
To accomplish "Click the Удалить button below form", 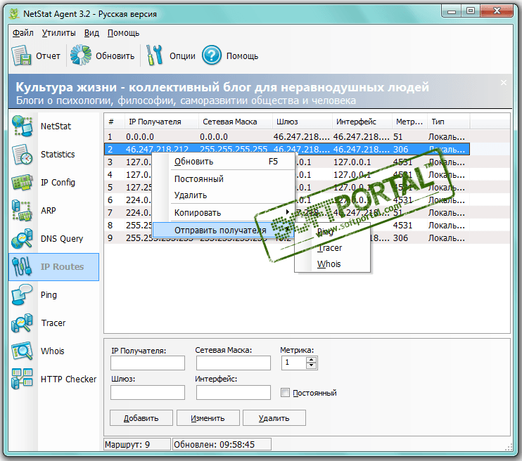I will pos(274,418).
